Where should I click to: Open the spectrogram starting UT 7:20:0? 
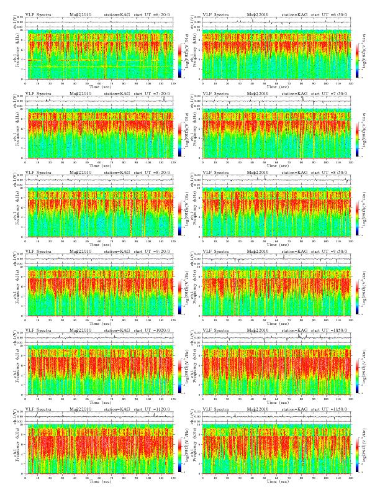coord(99,134)
